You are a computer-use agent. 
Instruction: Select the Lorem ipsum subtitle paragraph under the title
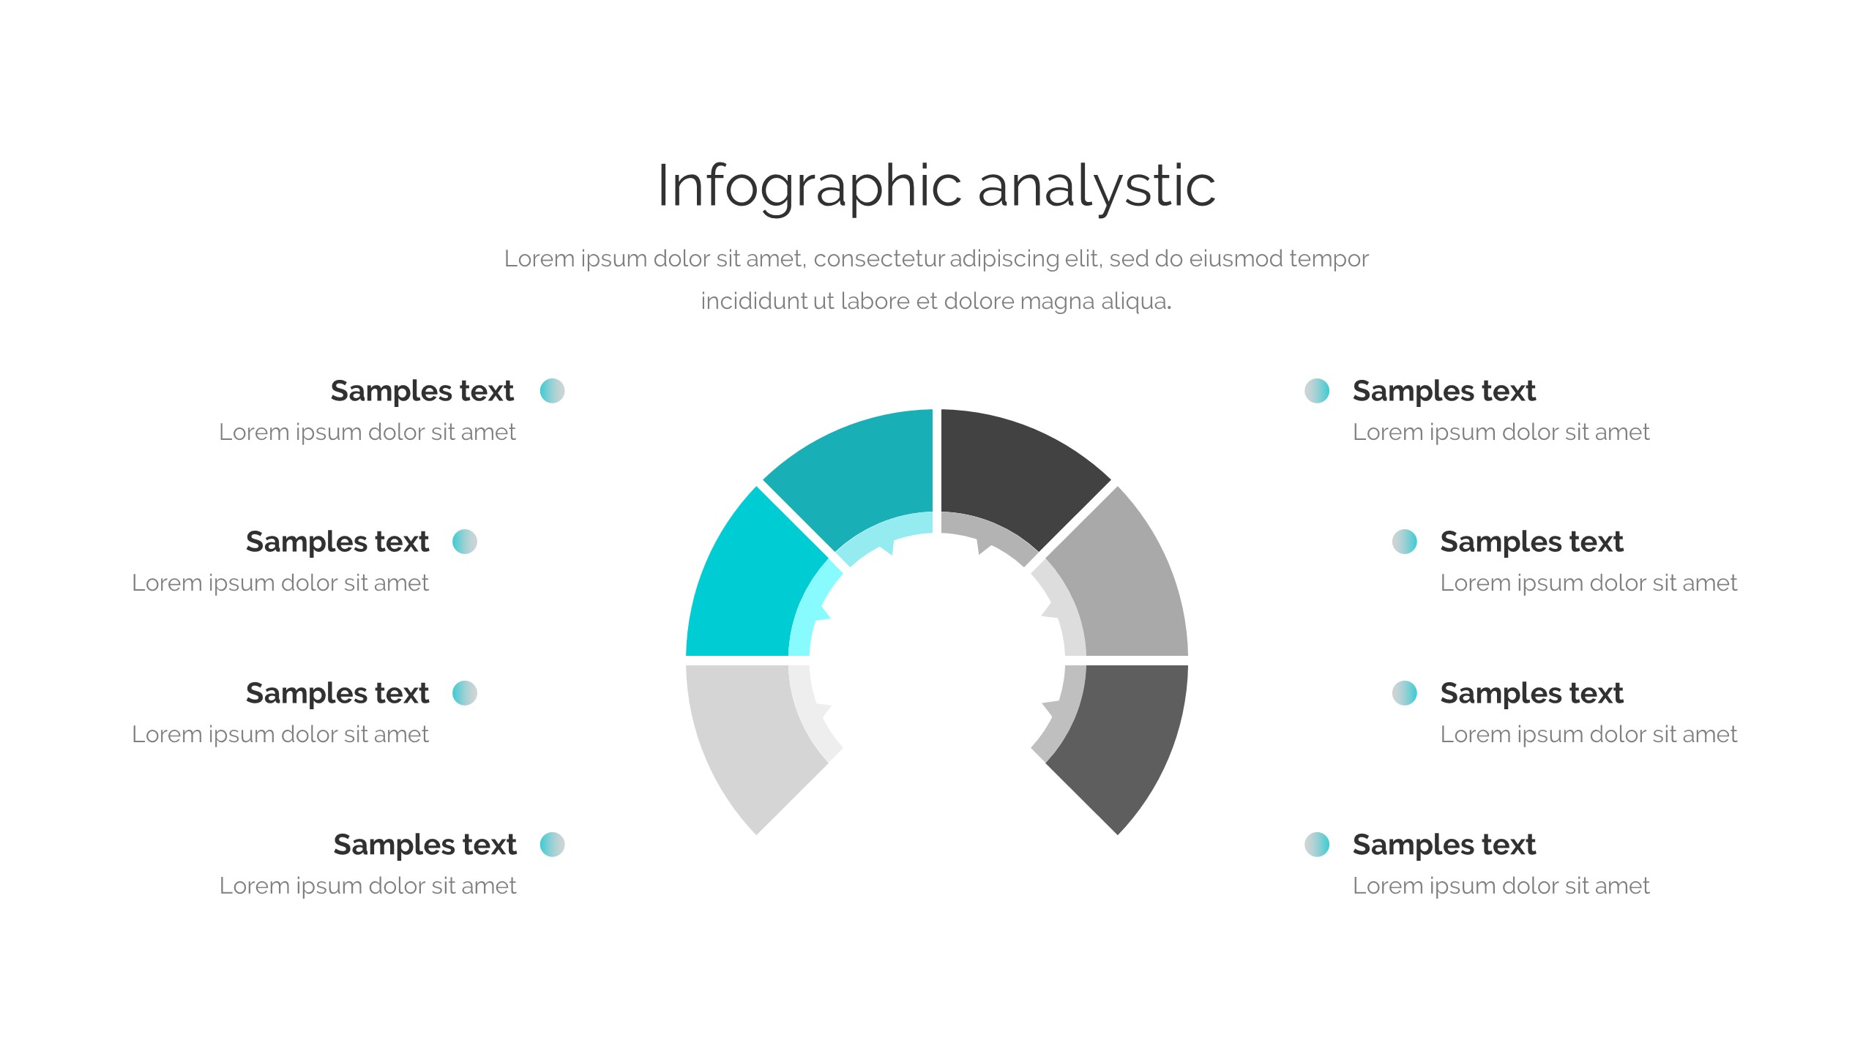[936, 279]
